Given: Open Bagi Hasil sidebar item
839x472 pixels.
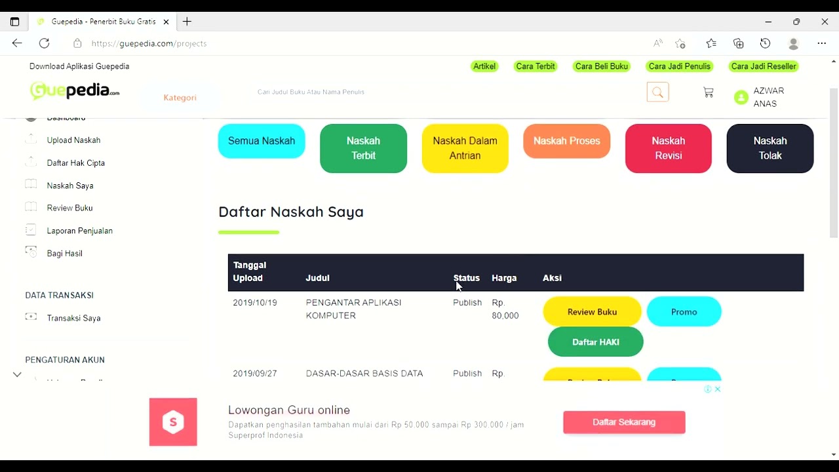Looking at the screenshot, I should point(65,253).
